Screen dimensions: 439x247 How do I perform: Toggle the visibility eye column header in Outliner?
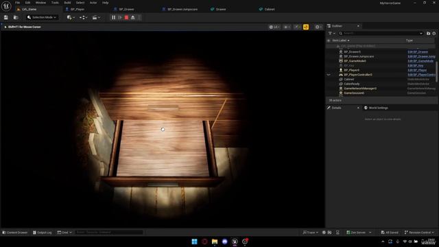click(x=329, y=40)
